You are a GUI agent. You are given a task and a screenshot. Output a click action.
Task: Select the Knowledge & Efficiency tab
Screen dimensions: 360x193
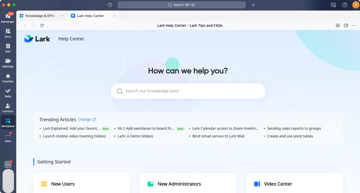(40, 16)
